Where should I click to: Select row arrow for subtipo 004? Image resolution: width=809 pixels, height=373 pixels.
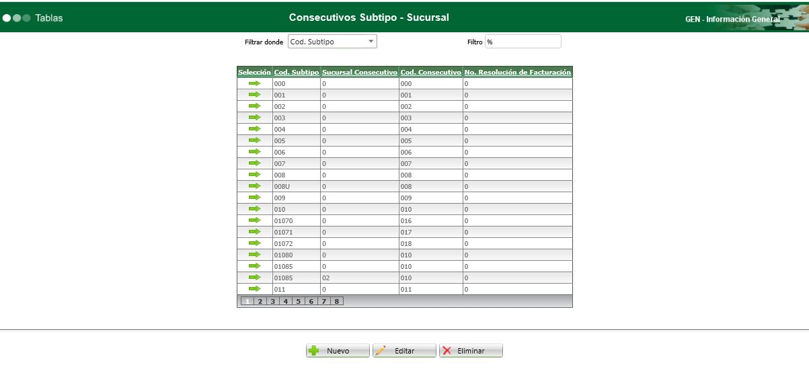254,129
